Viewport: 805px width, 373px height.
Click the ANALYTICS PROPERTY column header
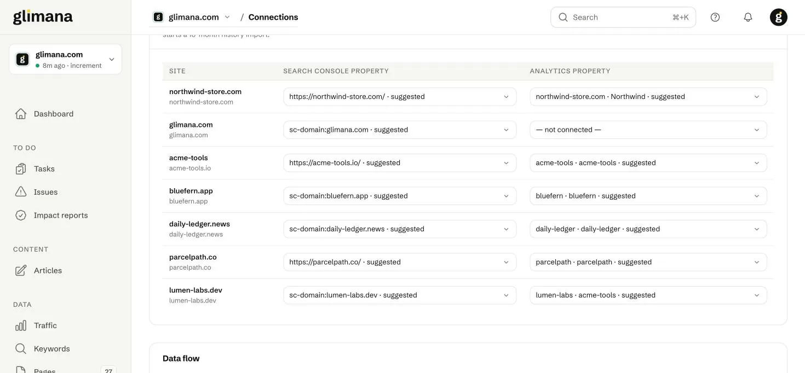[570, 71]
